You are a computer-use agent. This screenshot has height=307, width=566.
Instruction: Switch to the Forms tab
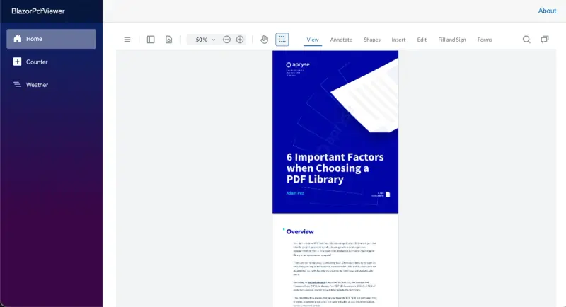click(485, 40)
